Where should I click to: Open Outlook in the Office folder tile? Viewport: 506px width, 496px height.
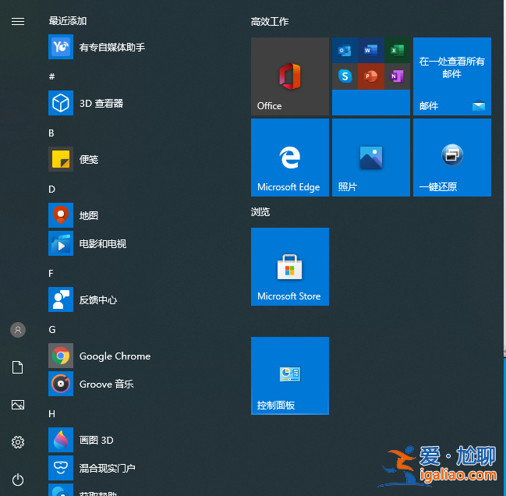(345, 51)
